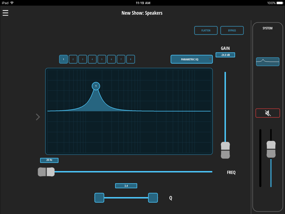This screenshot has height=214, width=285.
Task: Edit the GAIN value showing -24.0 dB
Action: [225, 55]
